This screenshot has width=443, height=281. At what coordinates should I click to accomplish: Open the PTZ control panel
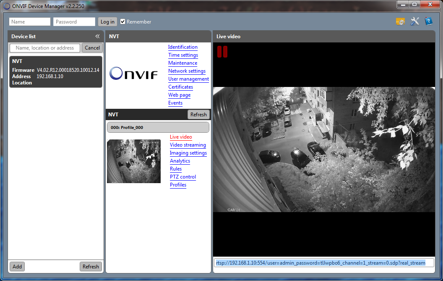tap(183, 177)
